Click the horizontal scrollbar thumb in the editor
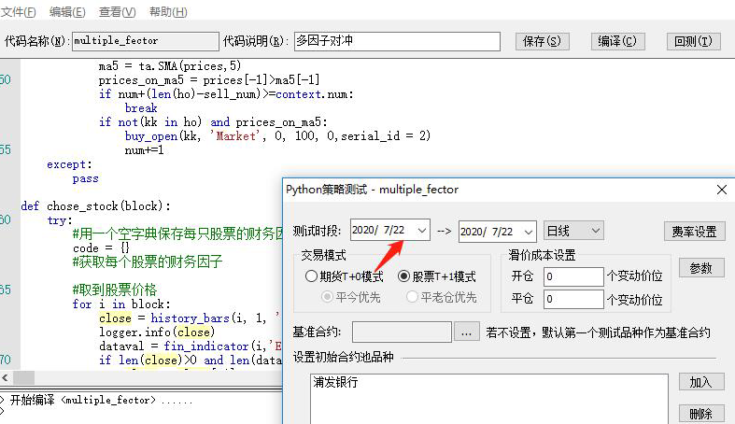Viewport: 735px width, 424px height. pos(23,377)
